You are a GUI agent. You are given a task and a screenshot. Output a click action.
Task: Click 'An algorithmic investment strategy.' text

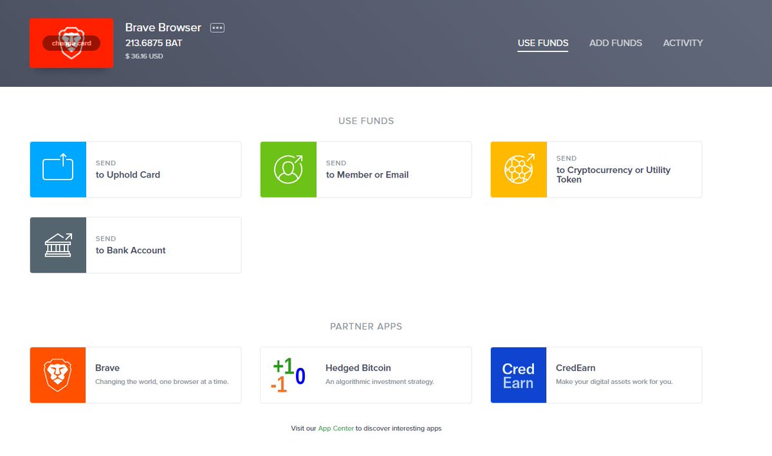380,381
